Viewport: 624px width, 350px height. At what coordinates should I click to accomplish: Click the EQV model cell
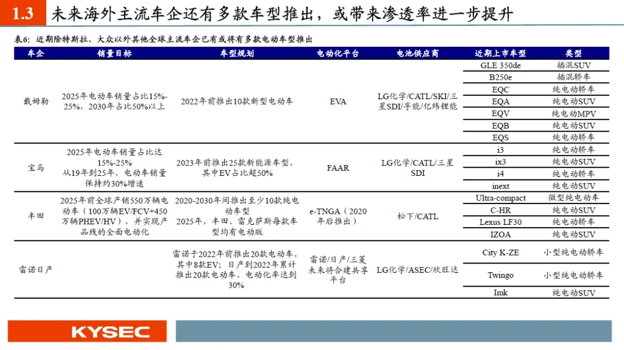[500, 114]
